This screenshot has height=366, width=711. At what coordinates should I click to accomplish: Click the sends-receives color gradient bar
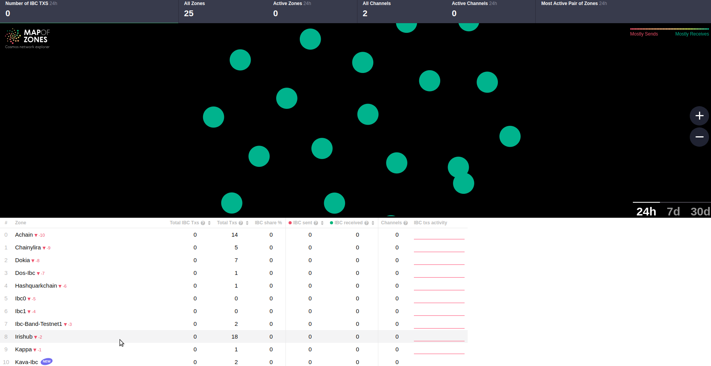[x=670, y=29]
